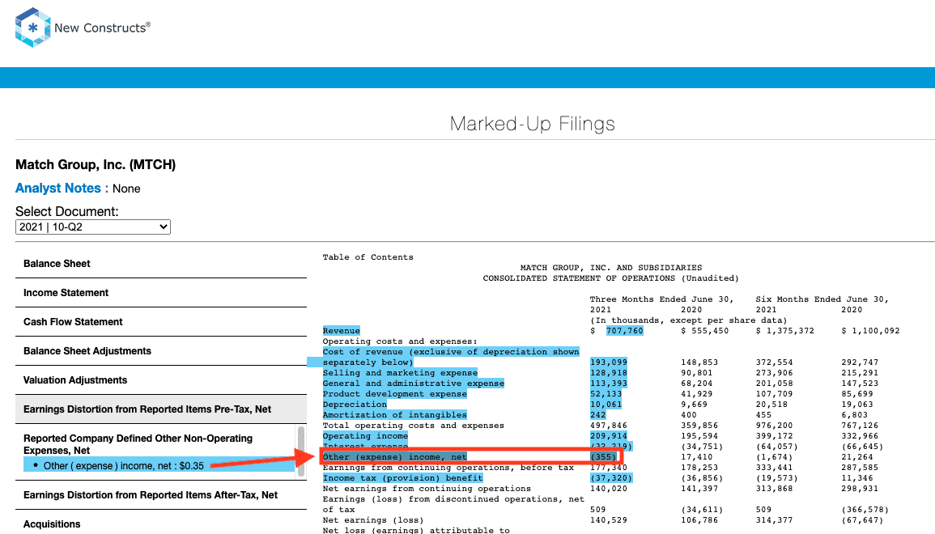Screen dimensions: 935x534
Task: Click the Income tax (provision) benefit label
Action: pyautogui.click(x=402, y=478)
